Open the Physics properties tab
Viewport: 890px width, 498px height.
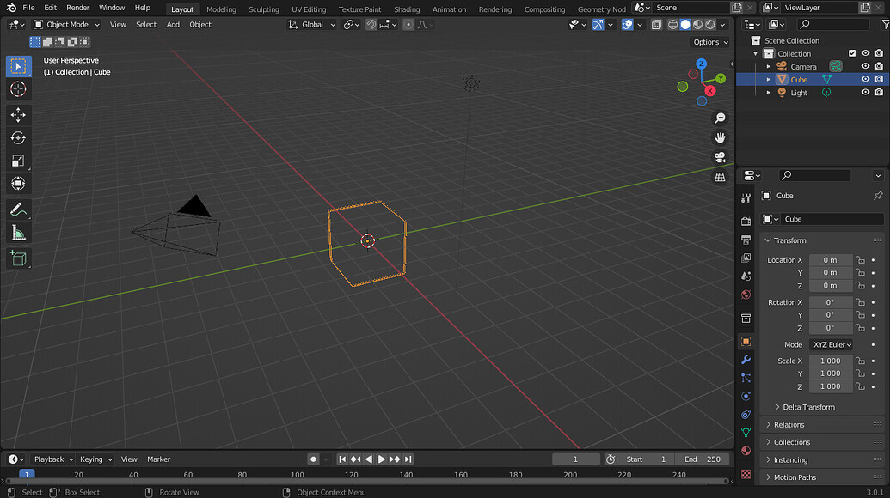tap(746, 396)
